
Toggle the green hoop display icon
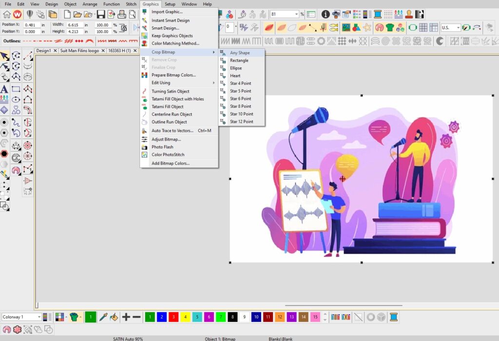click(413, 28)
